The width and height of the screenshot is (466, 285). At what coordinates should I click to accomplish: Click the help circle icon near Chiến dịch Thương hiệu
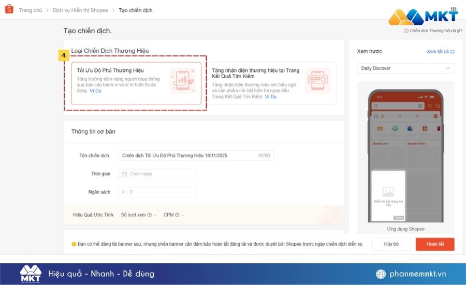[x=406, y=31]
